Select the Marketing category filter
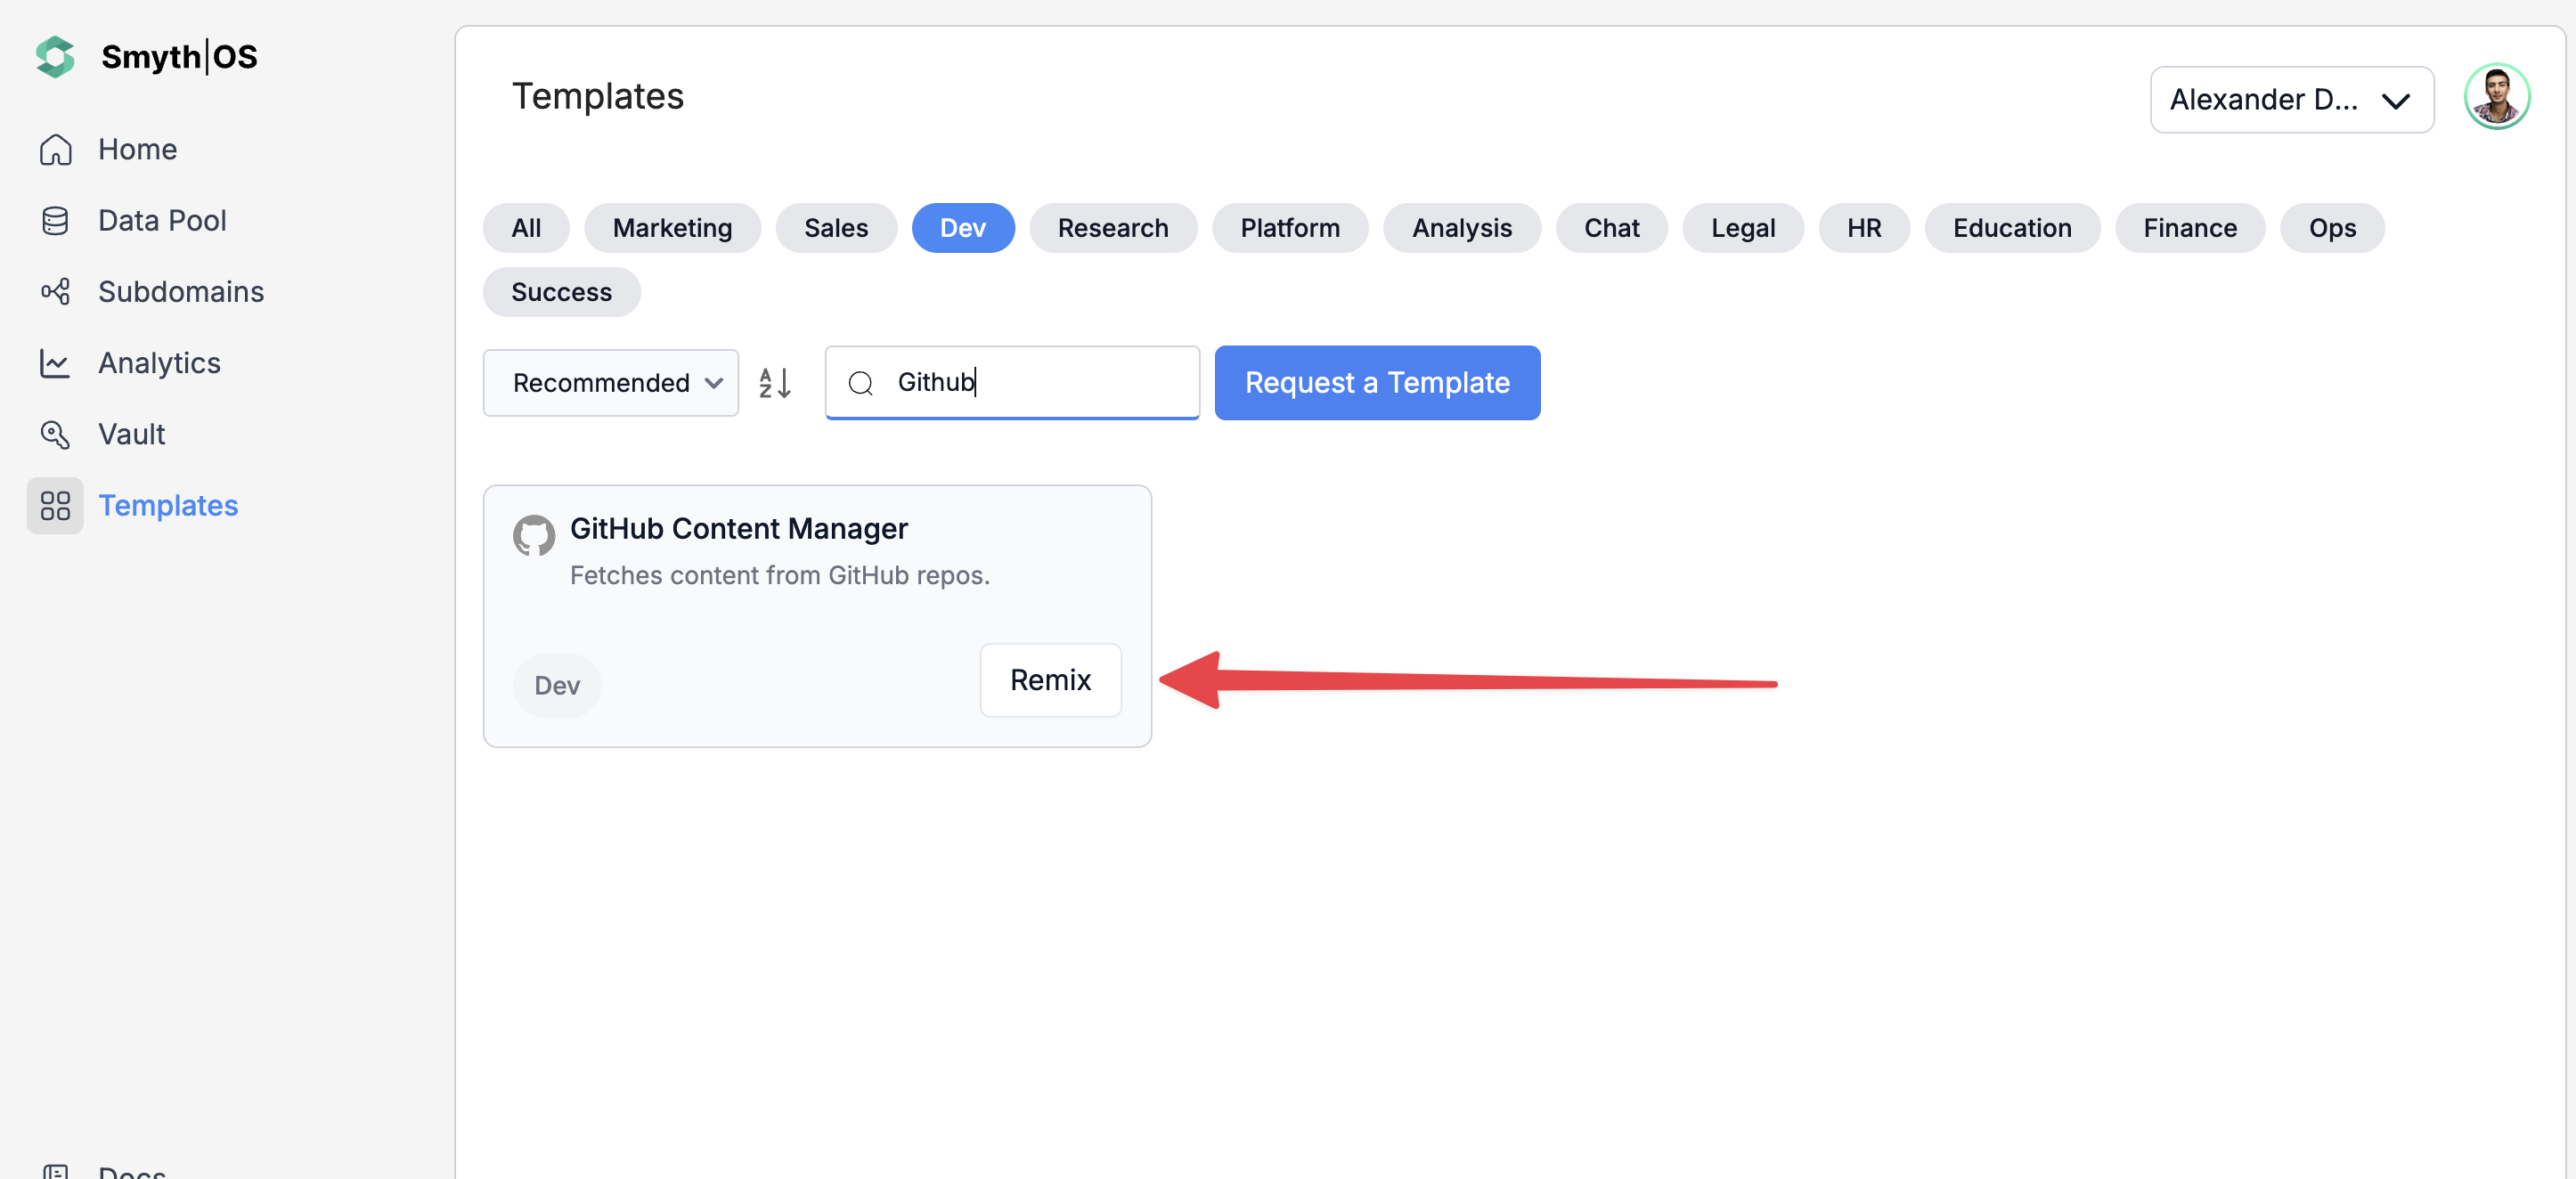2576x1179 pixels. (672, 228)
